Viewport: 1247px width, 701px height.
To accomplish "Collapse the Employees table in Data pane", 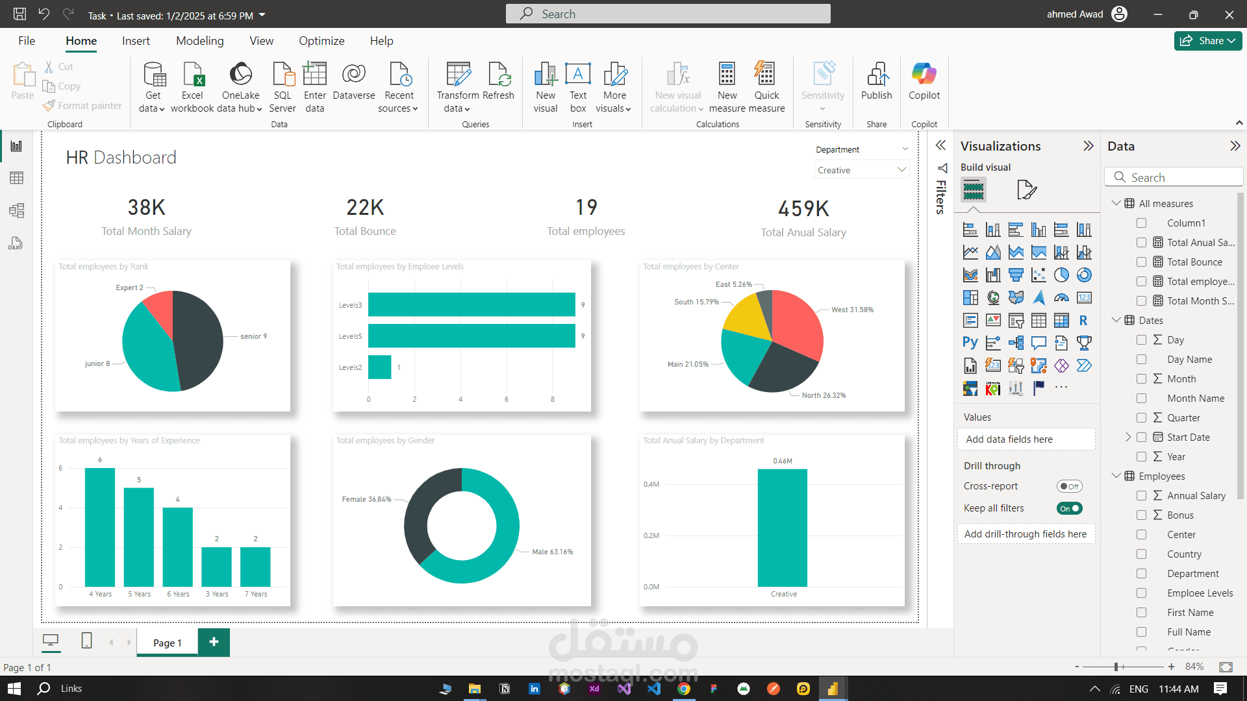I will (x=1116, y=476).
